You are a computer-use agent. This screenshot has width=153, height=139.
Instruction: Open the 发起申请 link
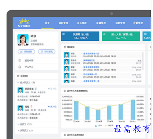tap(29, 61)
